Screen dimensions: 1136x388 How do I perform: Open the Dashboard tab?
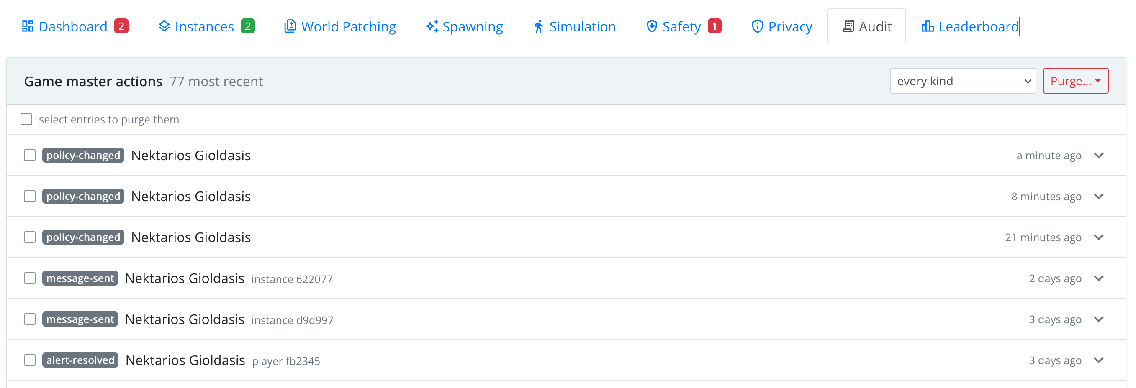pyautogui.click(x=75, y=26)
